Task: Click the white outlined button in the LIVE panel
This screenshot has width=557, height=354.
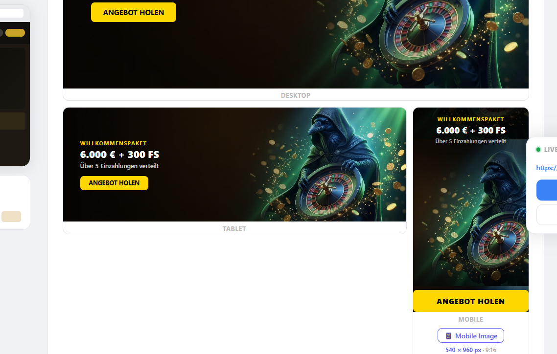Action: point(547,215)
